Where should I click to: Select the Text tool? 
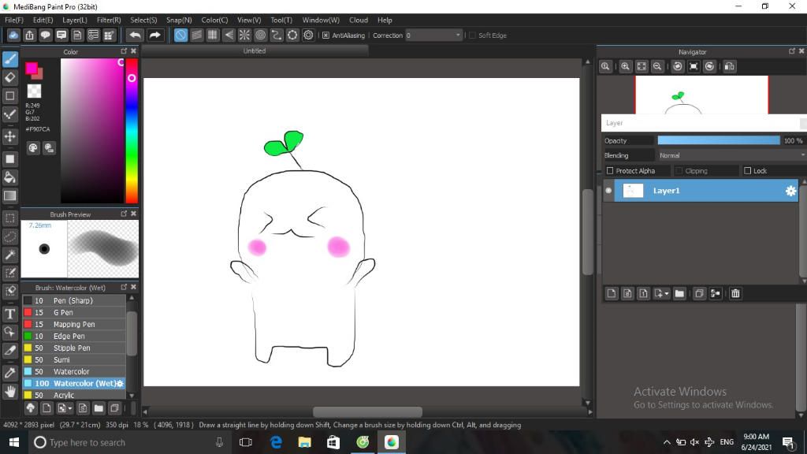(10, 314)
